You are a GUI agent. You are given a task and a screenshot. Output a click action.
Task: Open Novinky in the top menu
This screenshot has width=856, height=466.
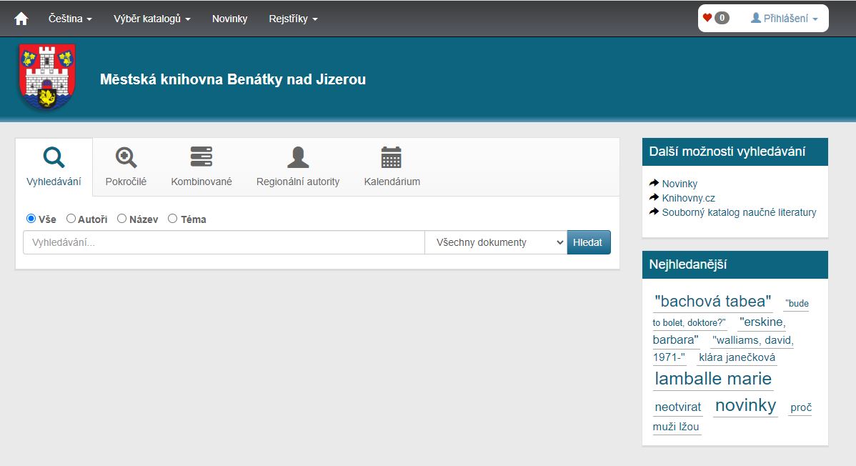point(229,19)
